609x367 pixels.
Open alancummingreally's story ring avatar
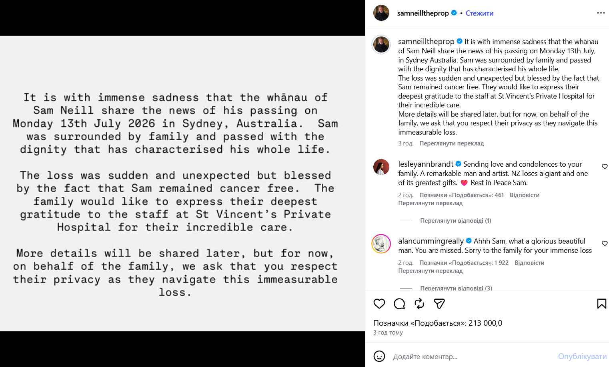coord(381,244)
